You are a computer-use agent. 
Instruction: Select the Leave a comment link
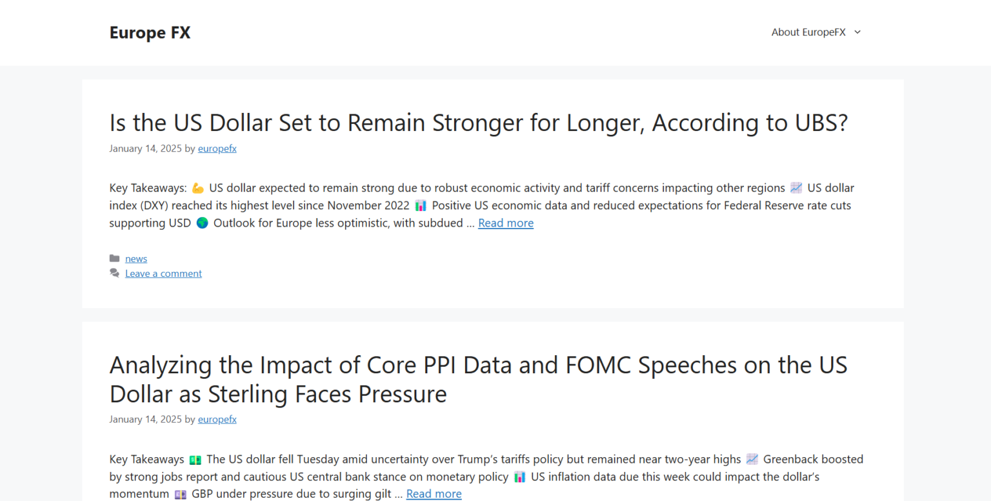point(163,274)
